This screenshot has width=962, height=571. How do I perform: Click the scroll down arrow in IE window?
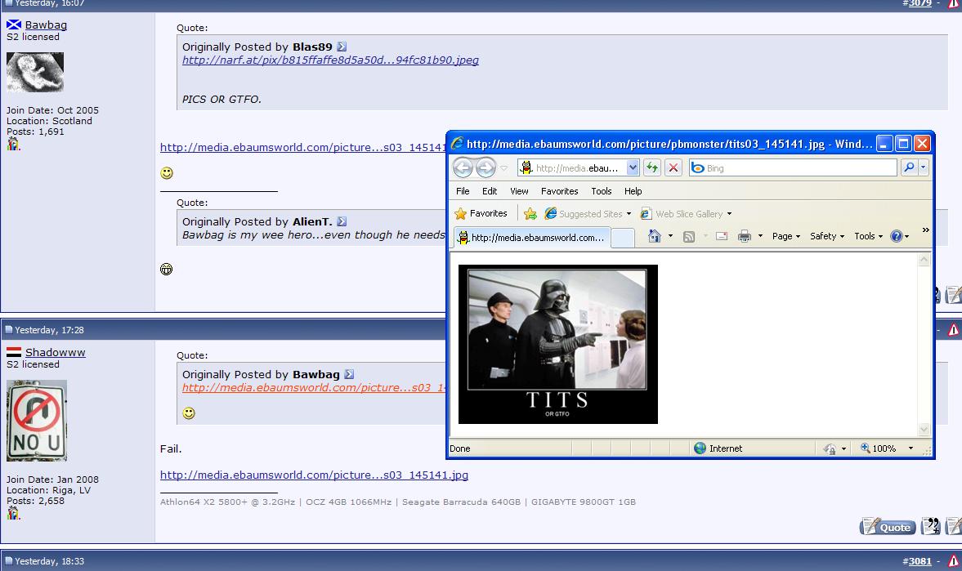pos(924,430)
